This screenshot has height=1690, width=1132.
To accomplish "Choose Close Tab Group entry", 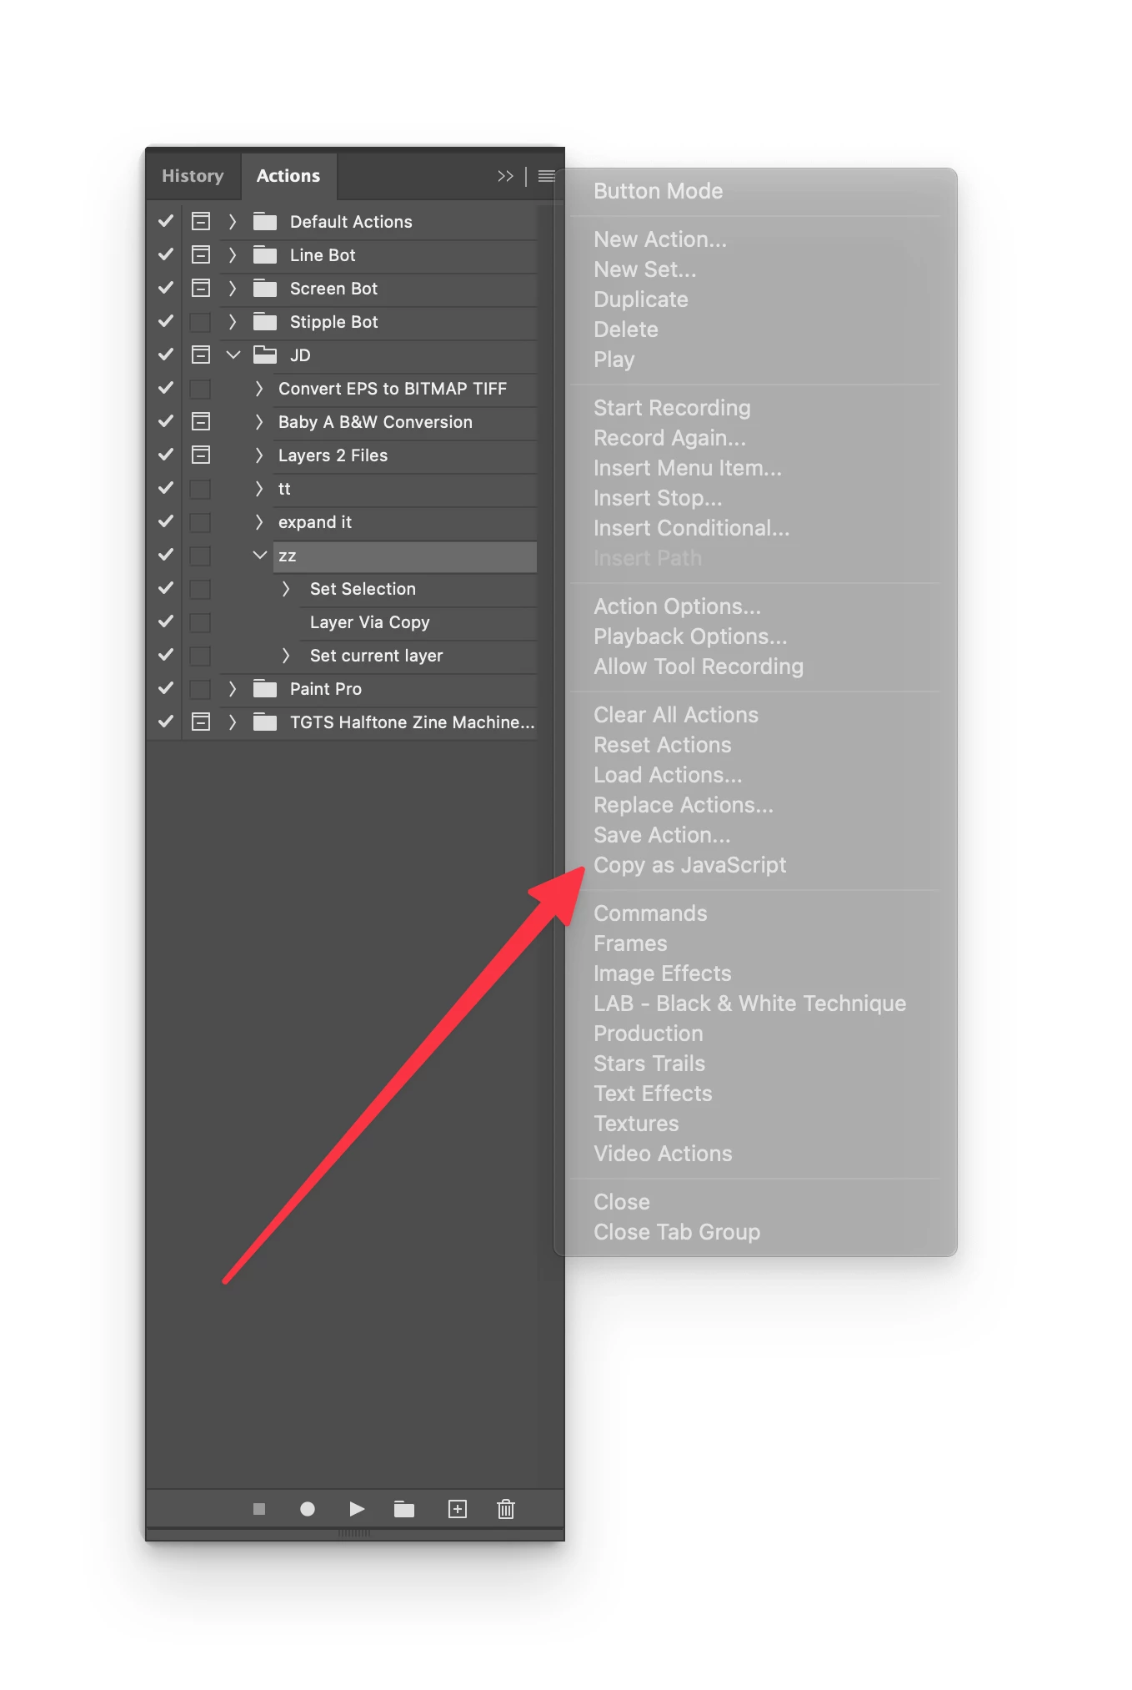I will click(677, 1232).
